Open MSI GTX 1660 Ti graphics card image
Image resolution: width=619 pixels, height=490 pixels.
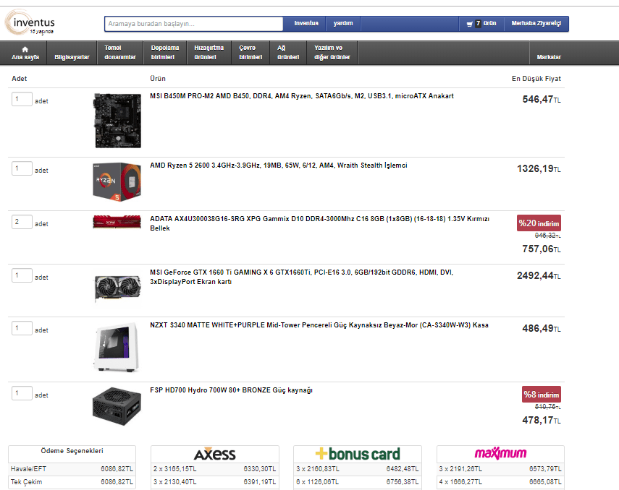click(117, 289)
